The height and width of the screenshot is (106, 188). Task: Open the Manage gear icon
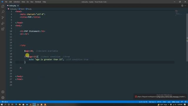pos(3,97)
